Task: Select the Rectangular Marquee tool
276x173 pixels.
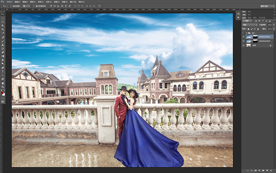Action: pos(3,18)
